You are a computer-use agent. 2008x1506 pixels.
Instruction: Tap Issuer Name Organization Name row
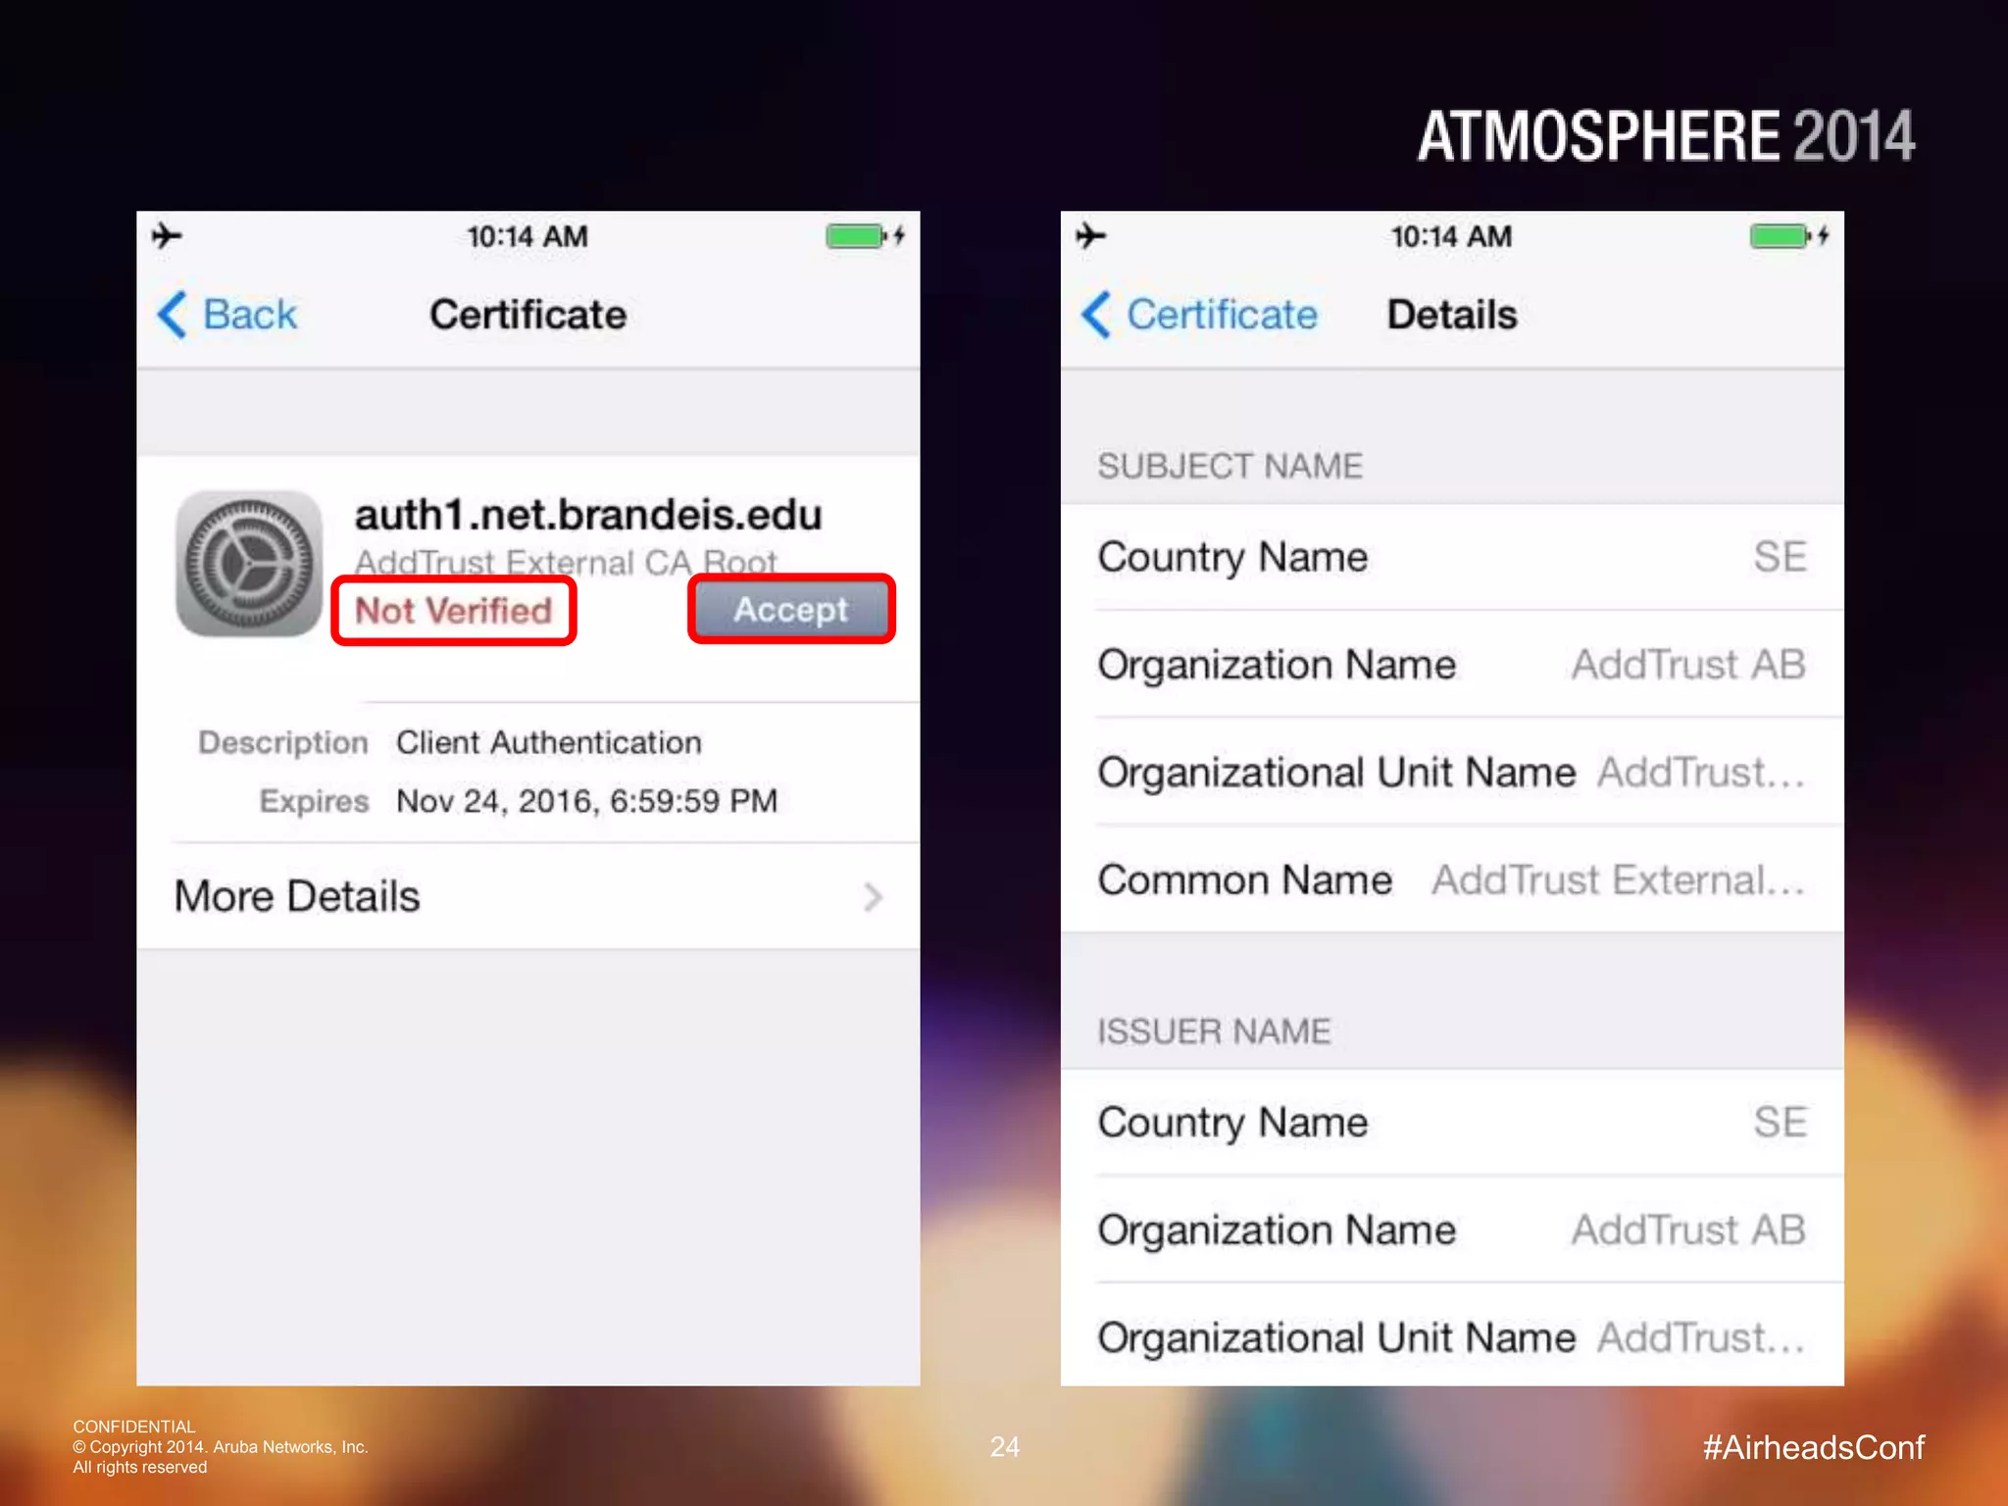(x=1452, y=1230)
